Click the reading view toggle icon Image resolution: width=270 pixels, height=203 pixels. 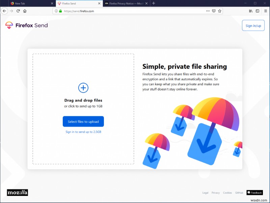click(x=258, y=11)
